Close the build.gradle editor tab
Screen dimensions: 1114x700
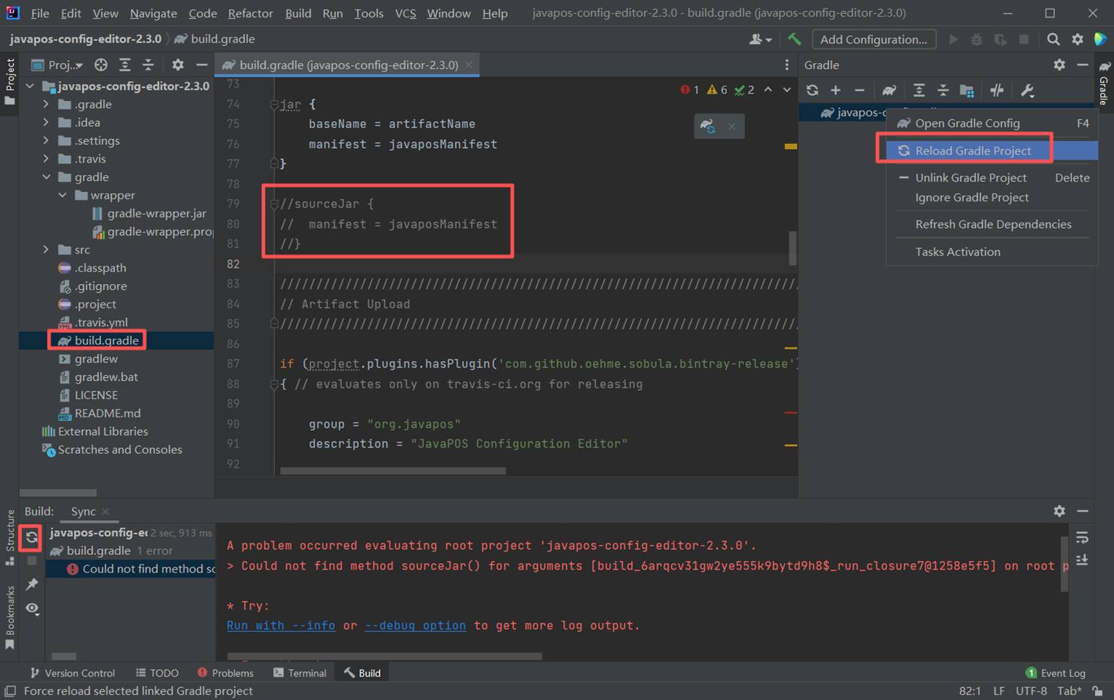[x=468, y=65]
